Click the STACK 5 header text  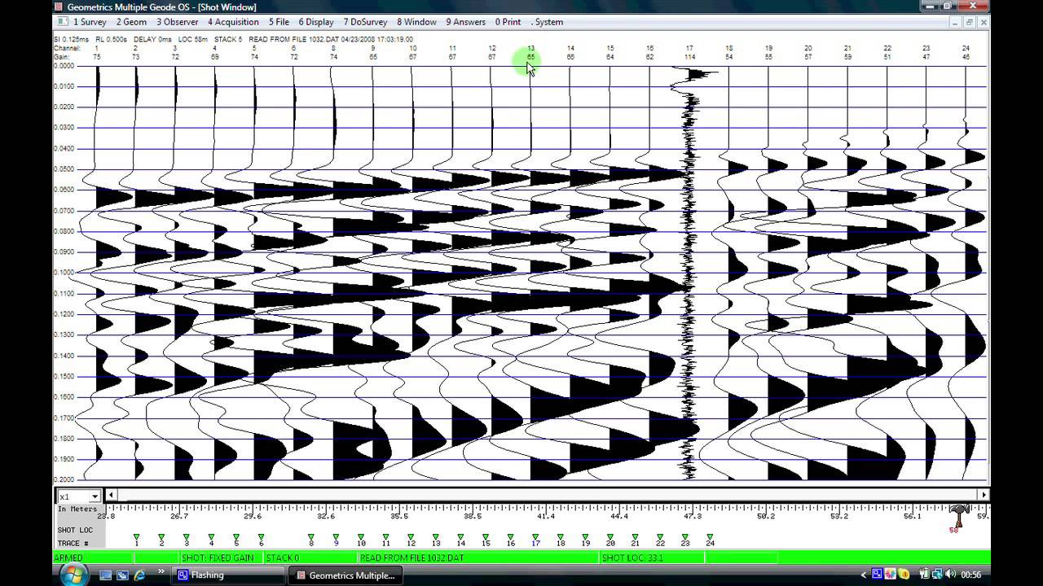[x=228, y=39]
